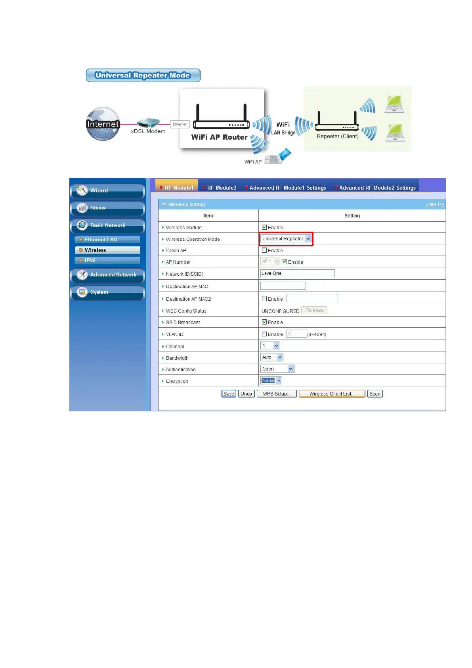This screenshot has width=472, height=668.
Task: Click the Wireless Setting header text
Action: click(187, 205)
